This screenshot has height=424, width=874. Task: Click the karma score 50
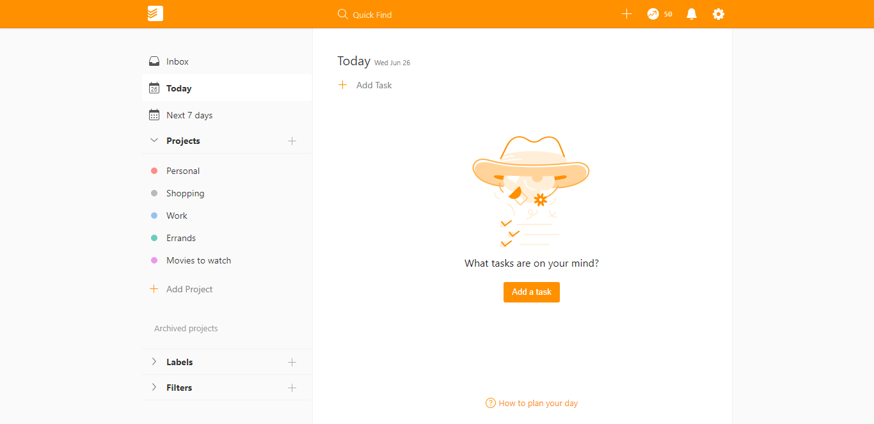pos(668,14)
